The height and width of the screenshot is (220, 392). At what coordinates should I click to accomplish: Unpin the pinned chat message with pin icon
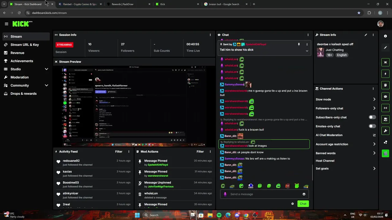coord(299,44)
